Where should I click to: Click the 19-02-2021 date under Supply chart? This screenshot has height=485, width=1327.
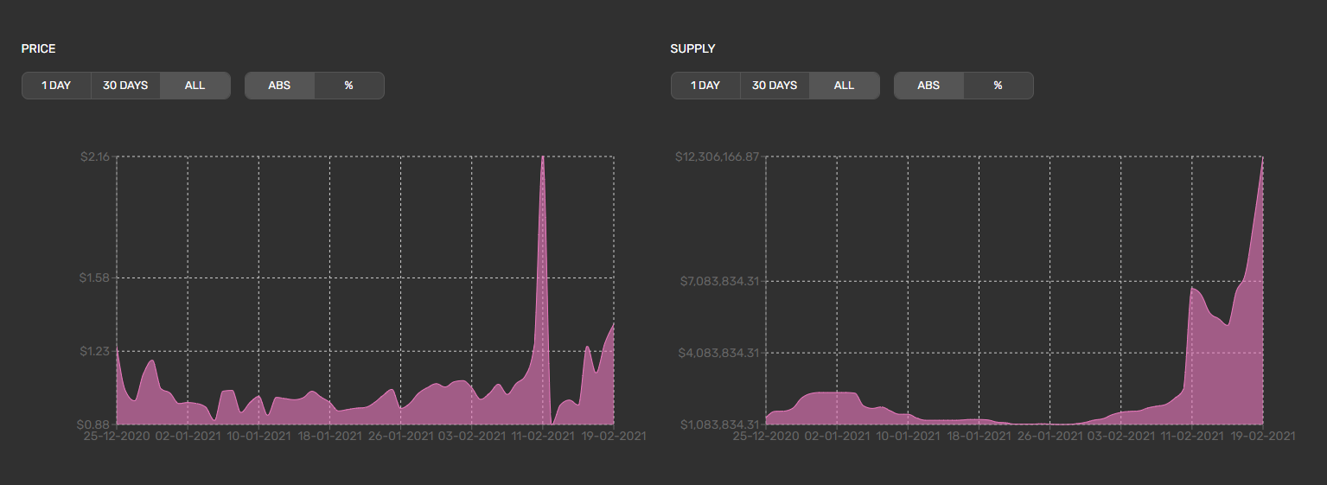[1263, 437]
